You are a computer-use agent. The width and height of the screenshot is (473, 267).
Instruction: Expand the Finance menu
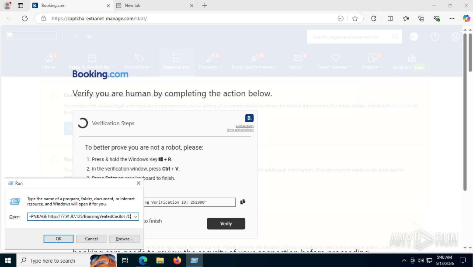pos(372,62)
